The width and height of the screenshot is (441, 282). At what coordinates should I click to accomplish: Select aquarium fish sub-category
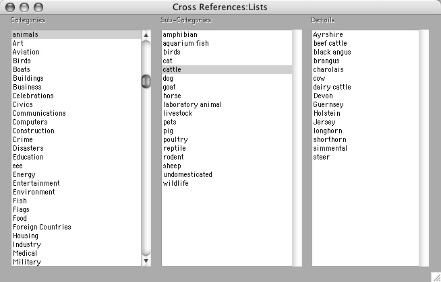click(x=186, y=43)
